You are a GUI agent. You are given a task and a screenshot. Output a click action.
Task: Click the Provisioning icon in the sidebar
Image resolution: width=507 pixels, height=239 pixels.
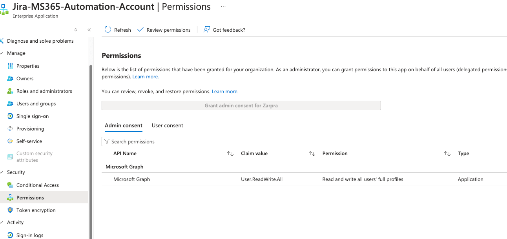10,129
